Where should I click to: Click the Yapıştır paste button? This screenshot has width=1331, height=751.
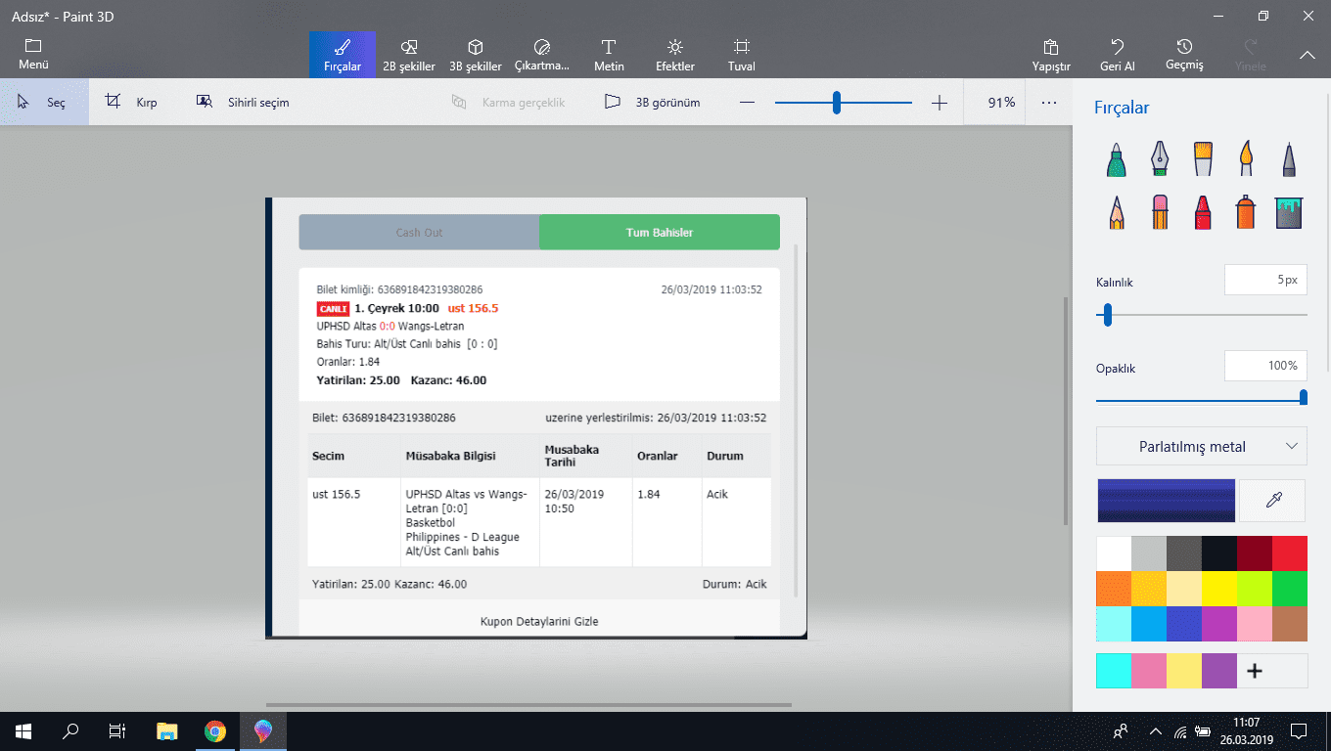[1051, 55]
